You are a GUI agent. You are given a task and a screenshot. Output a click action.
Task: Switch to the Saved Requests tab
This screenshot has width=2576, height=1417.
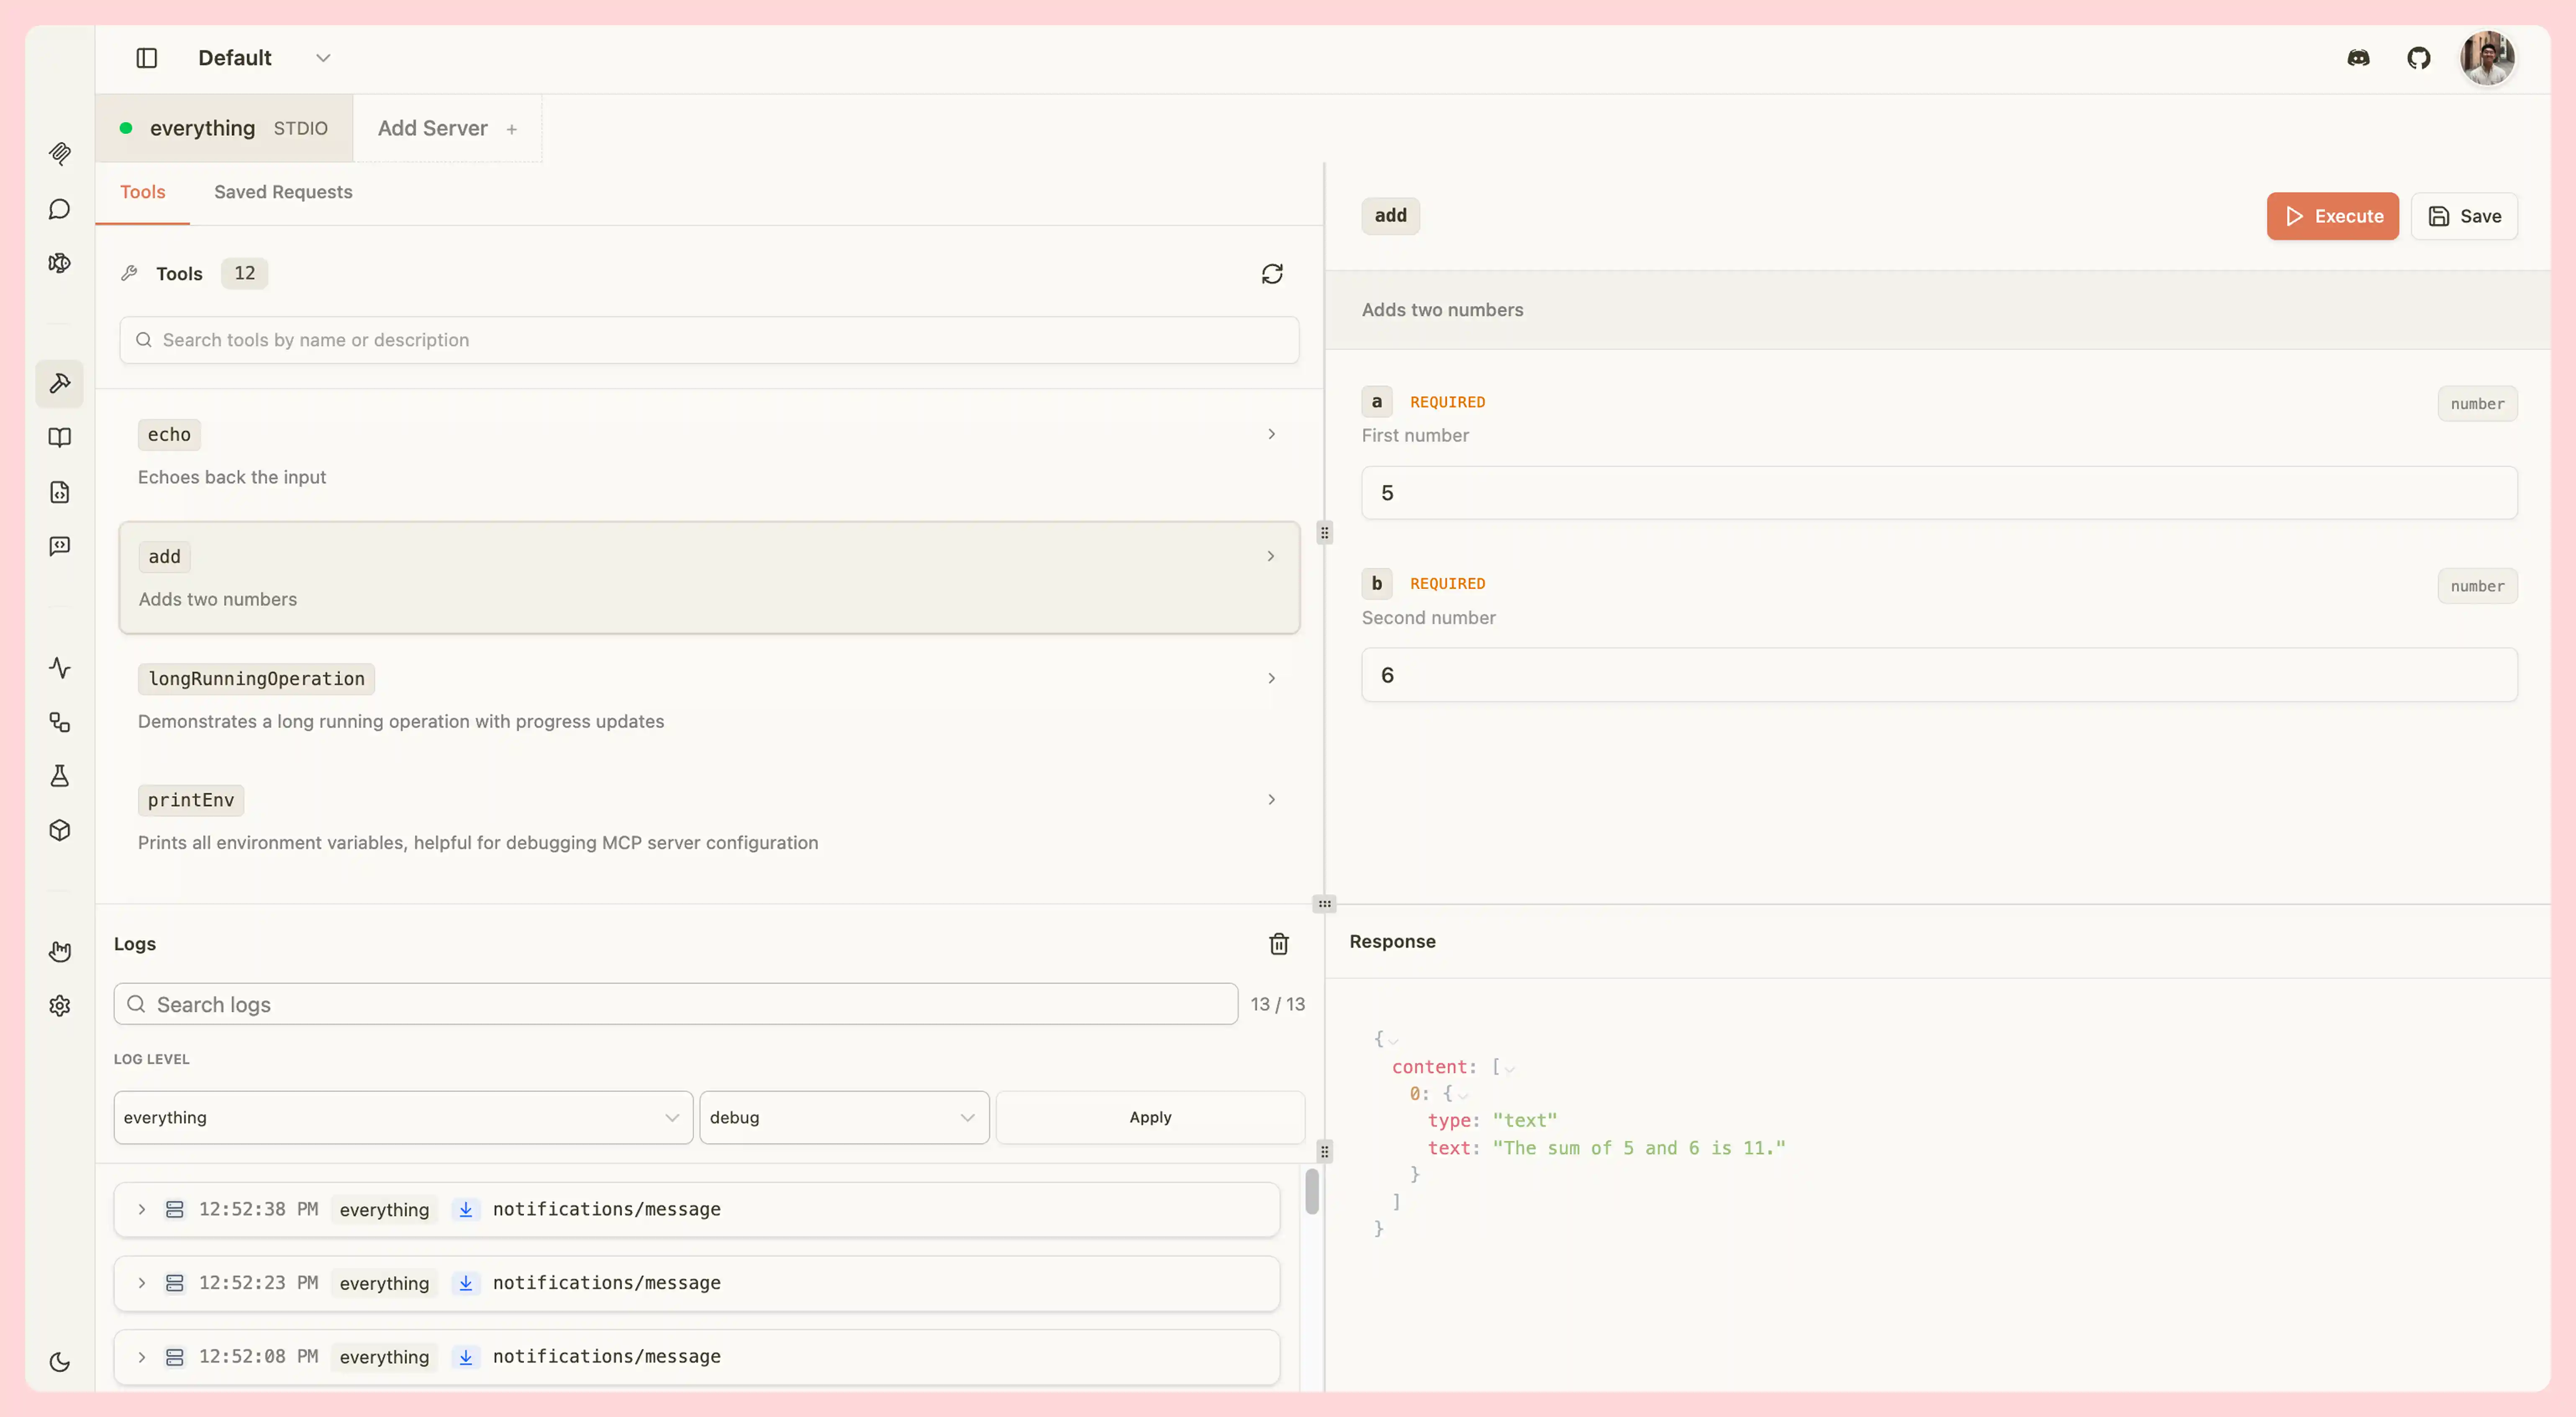(x=283, y=192)
